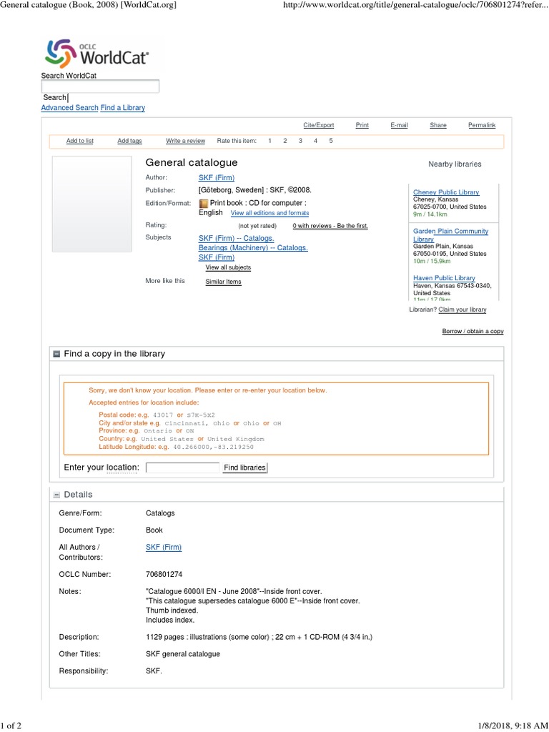Viewport: 549px width, 732px height.
Task: Click Borrow / obtain a copy link
Action: click(473, 332)
